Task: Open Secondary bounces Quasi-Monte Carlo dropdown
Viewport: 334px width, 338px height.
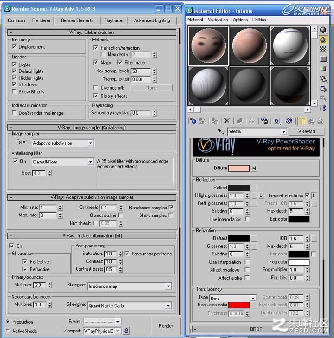Action: pos(129,305)
